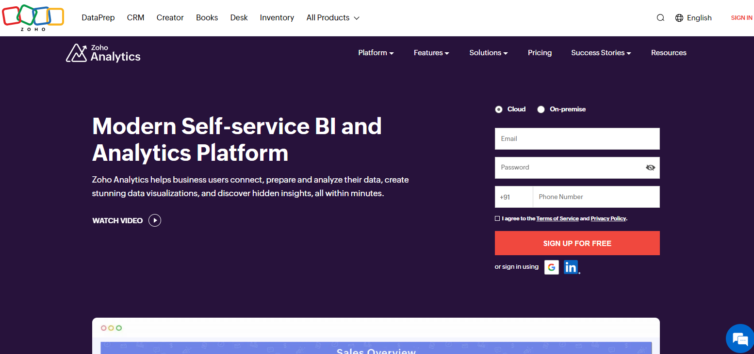Open Creator in the top bar
The image size is (754, 354).
pyautogui.click(x=170, y=18)
